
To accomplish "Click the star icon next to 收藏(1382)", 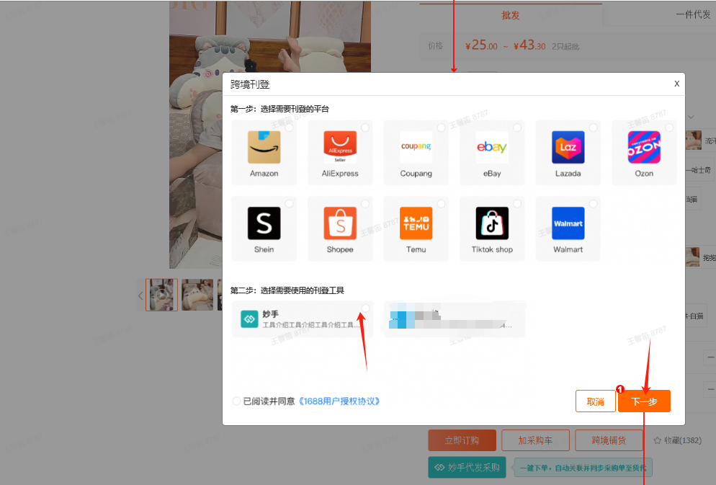I will (658, 440).
